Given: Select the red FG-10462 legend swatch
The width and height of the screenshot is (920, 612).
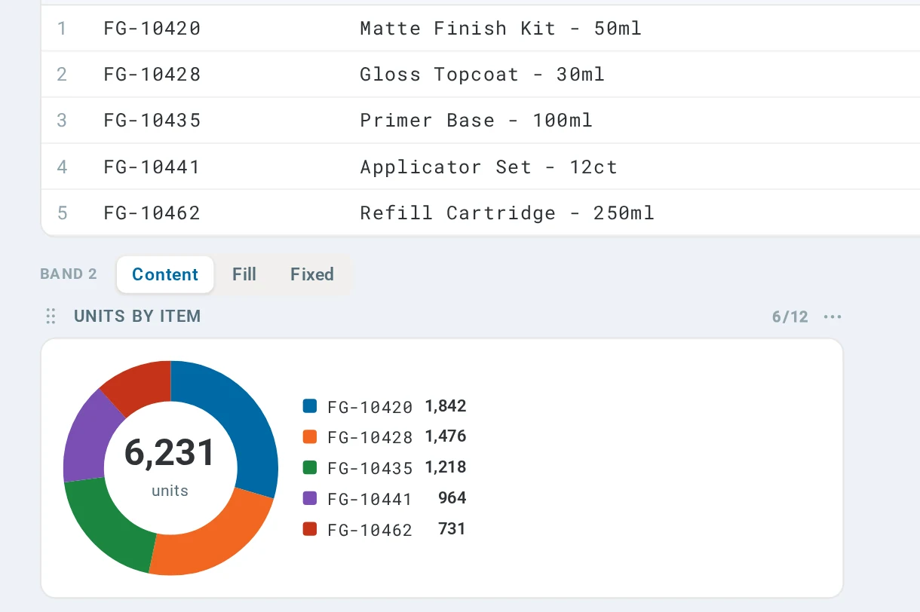Looking at the screenshot, I should 309,529.
